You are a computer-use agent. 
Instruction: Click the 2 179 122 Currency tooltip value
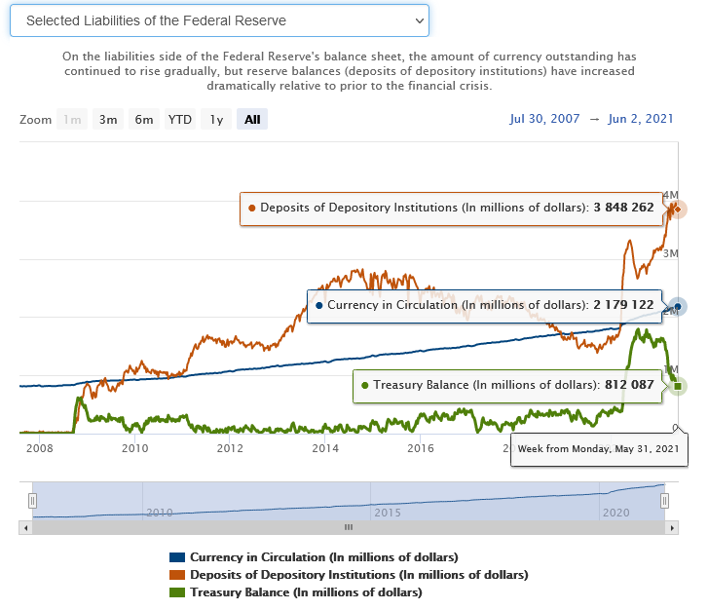[623, 305]
